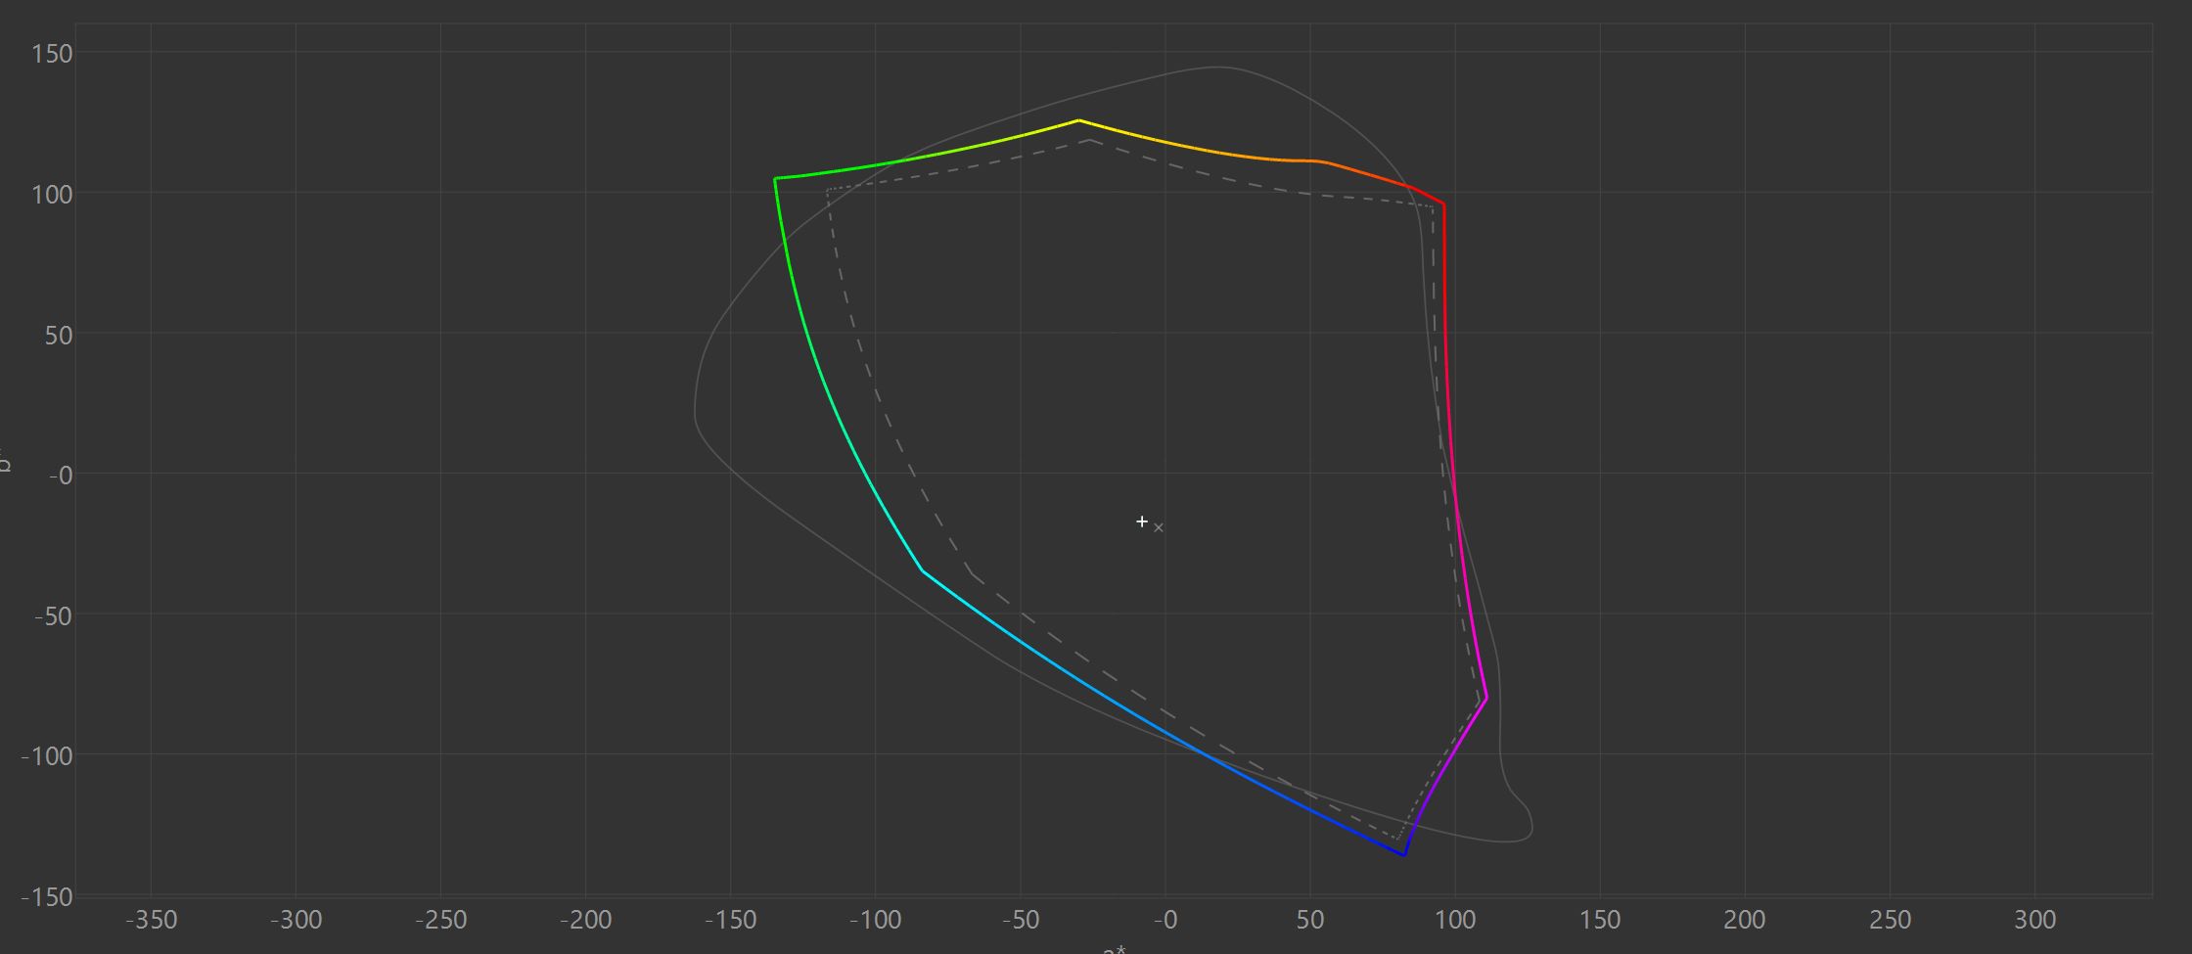Click the gray x marker near center
This screenshot has width=2192, height=954.
coord(1159,527)
